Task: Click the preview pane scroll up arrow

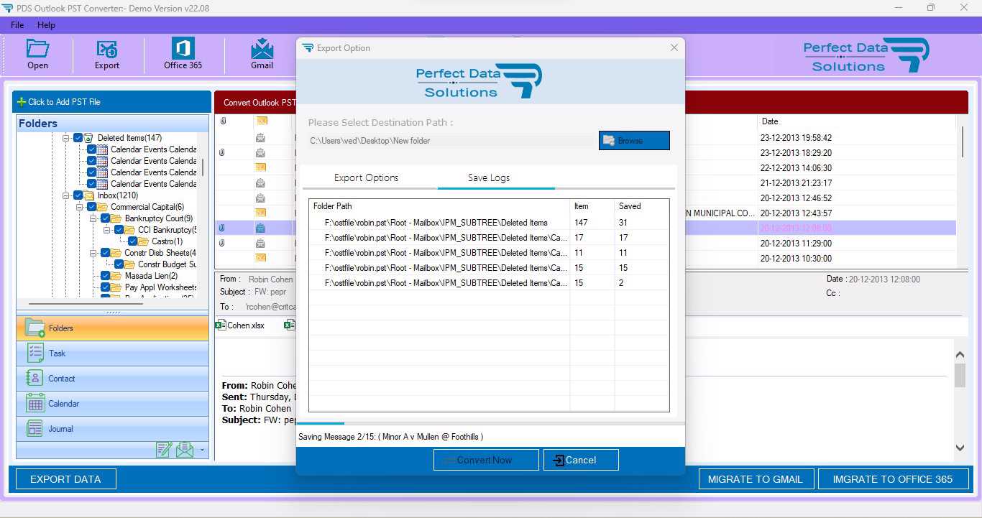Action: (960, 355)
